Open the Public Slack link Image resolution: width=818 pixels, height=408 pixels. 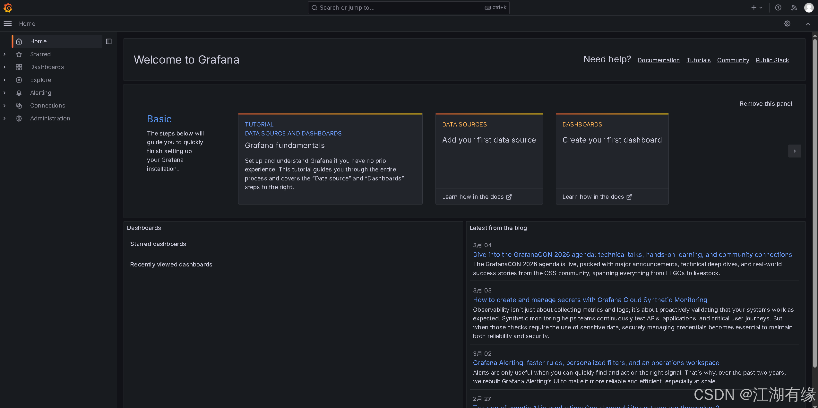(x=772, y=60)
